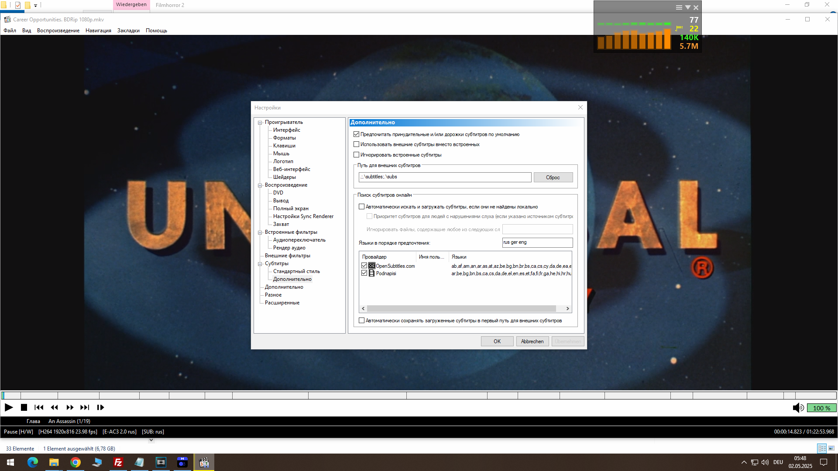This screenshot has height=471, width=838.
Task: Select Шейдеры in settings tree
Action: [x=284, y=177]
